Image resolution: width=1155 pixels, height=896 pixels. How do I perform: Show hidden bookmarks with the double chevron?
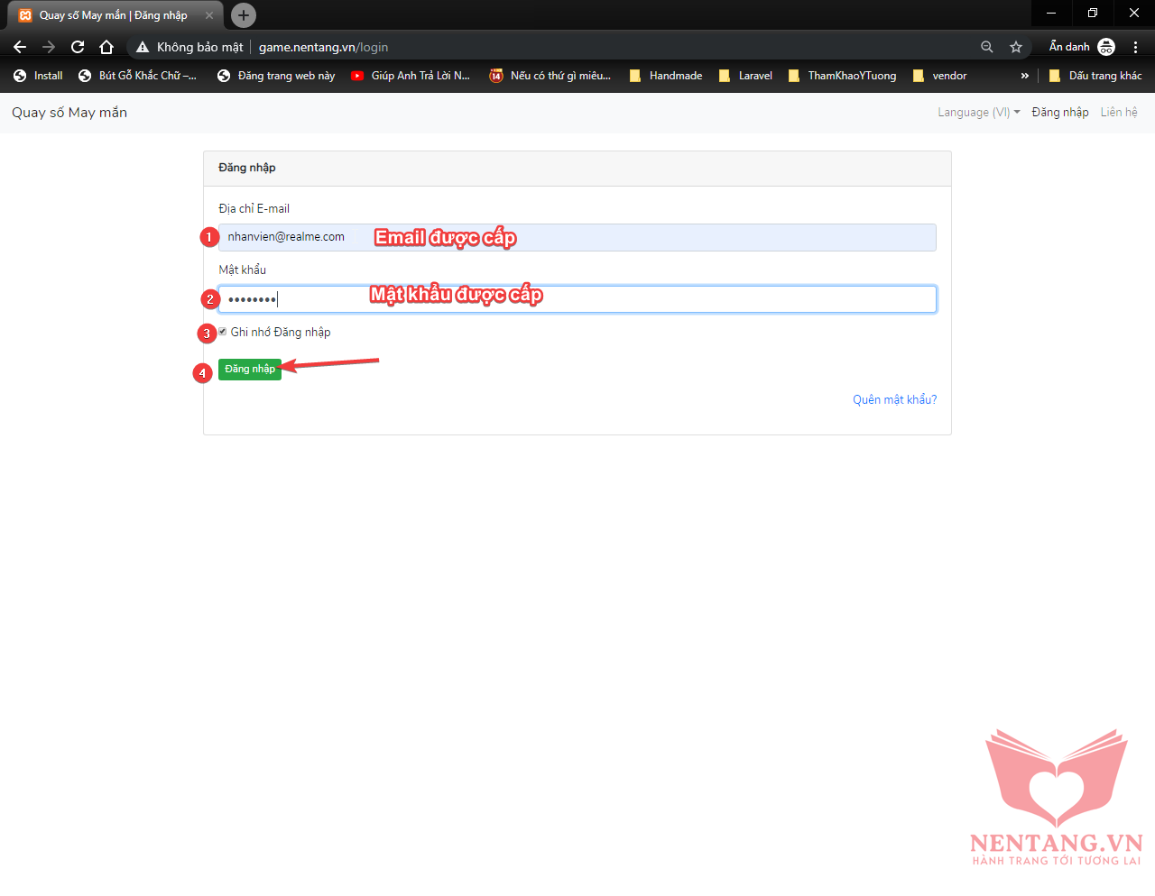pyautogui.click(x=1024, y=76)
